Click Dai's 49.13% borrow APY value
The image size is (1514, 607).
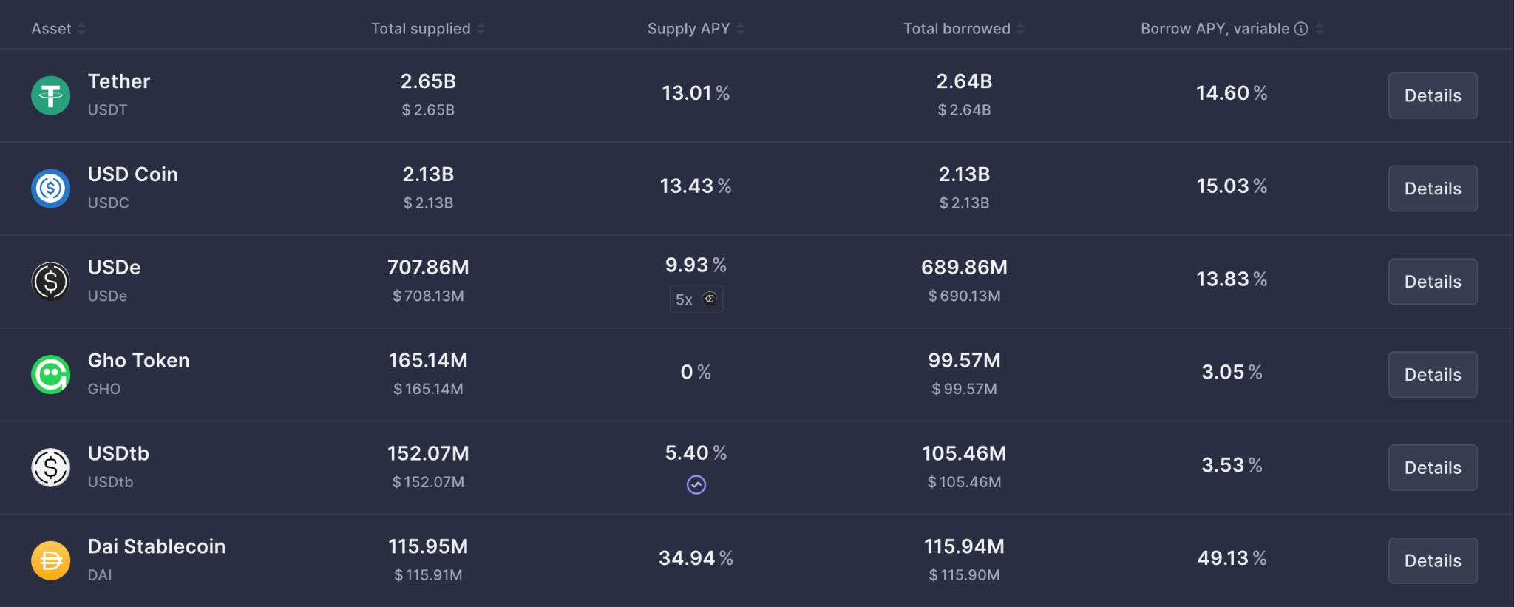pyautogui.click(x=1232, y=558)
